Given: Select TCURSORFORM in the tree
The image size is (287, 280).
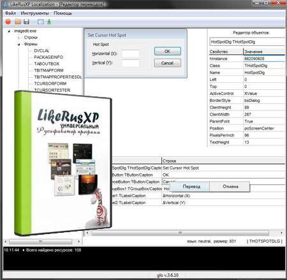Looking at the screenshot, I should (50, 84).
